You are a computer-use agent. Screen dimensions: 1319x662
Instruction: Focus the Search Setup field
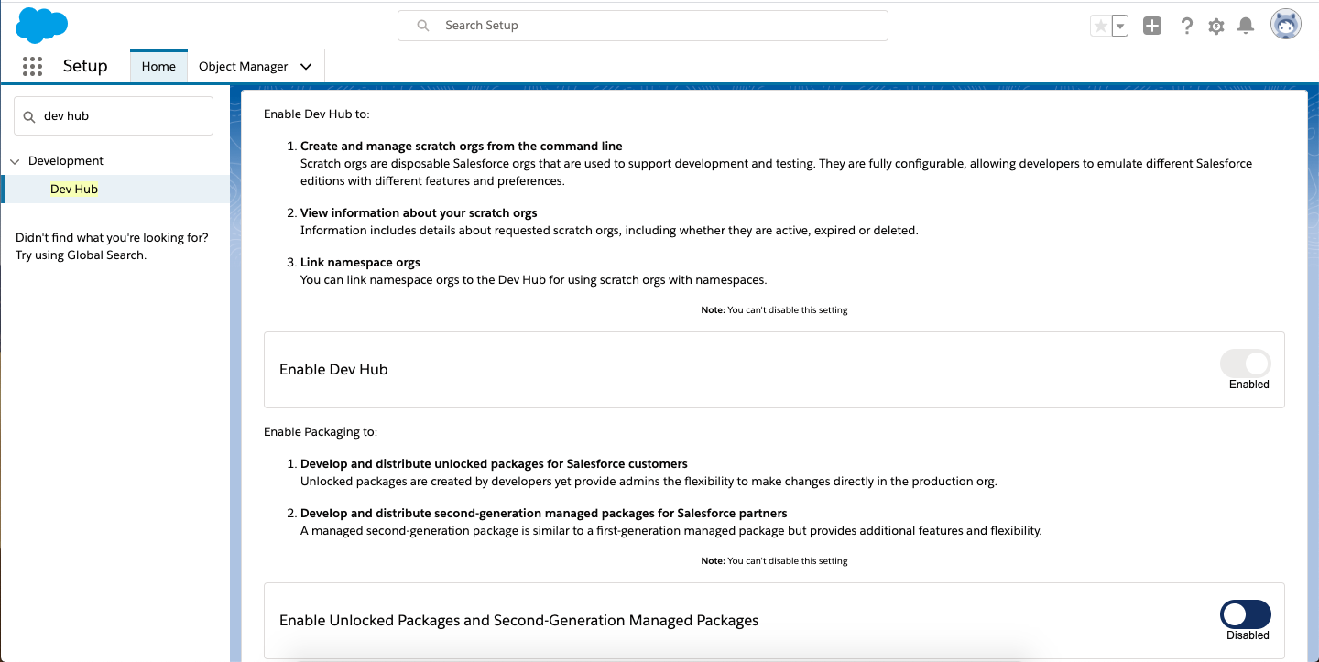[643, 26]
